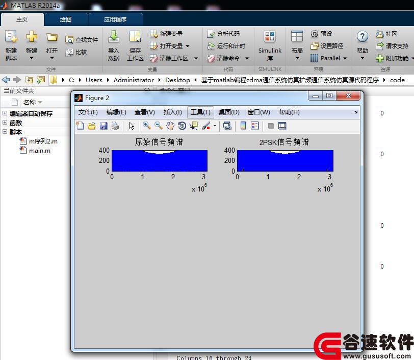Open Window (窗口) menu in Figure 2
Viewport: 414px width, 360px height.
pyautogui.click(x=259, y=112)
